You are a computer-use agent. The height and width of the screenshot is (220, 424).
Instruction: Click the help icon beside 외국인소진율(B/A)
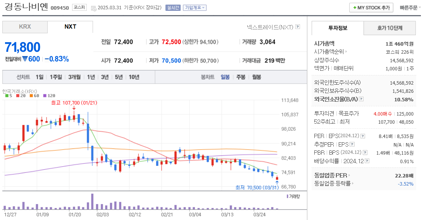coord(361,99)
